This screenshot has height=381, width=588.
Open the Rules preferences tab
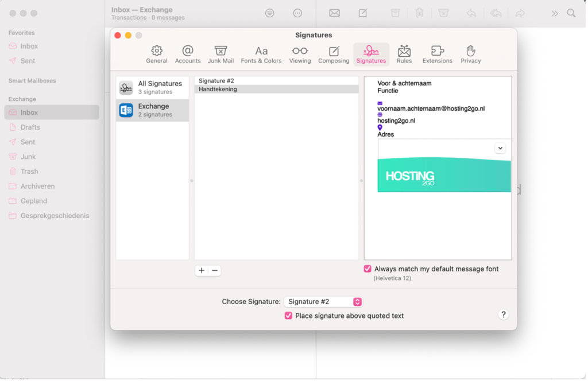coord(404,55)
